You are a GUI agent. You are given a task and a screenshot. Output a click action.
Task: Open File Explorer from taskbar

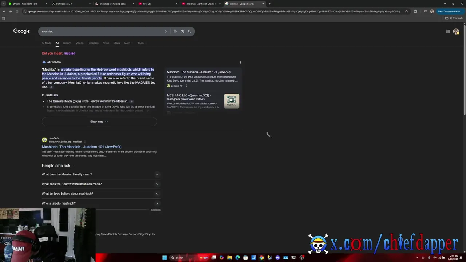tap(229, 258)
